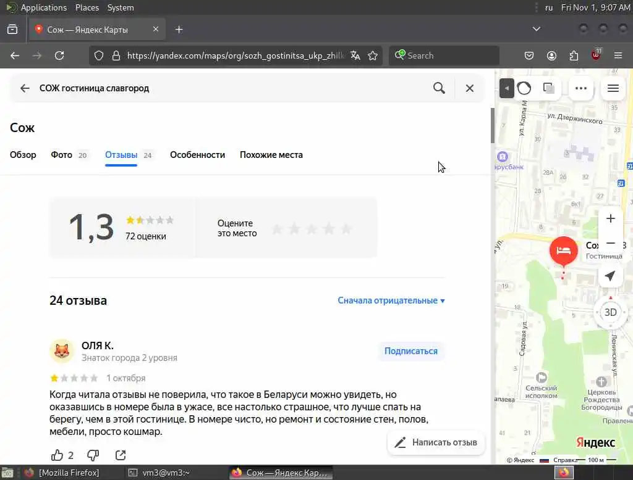633x480 pixels.
Task: Rate the place with five stars
Action: (346, 229)
